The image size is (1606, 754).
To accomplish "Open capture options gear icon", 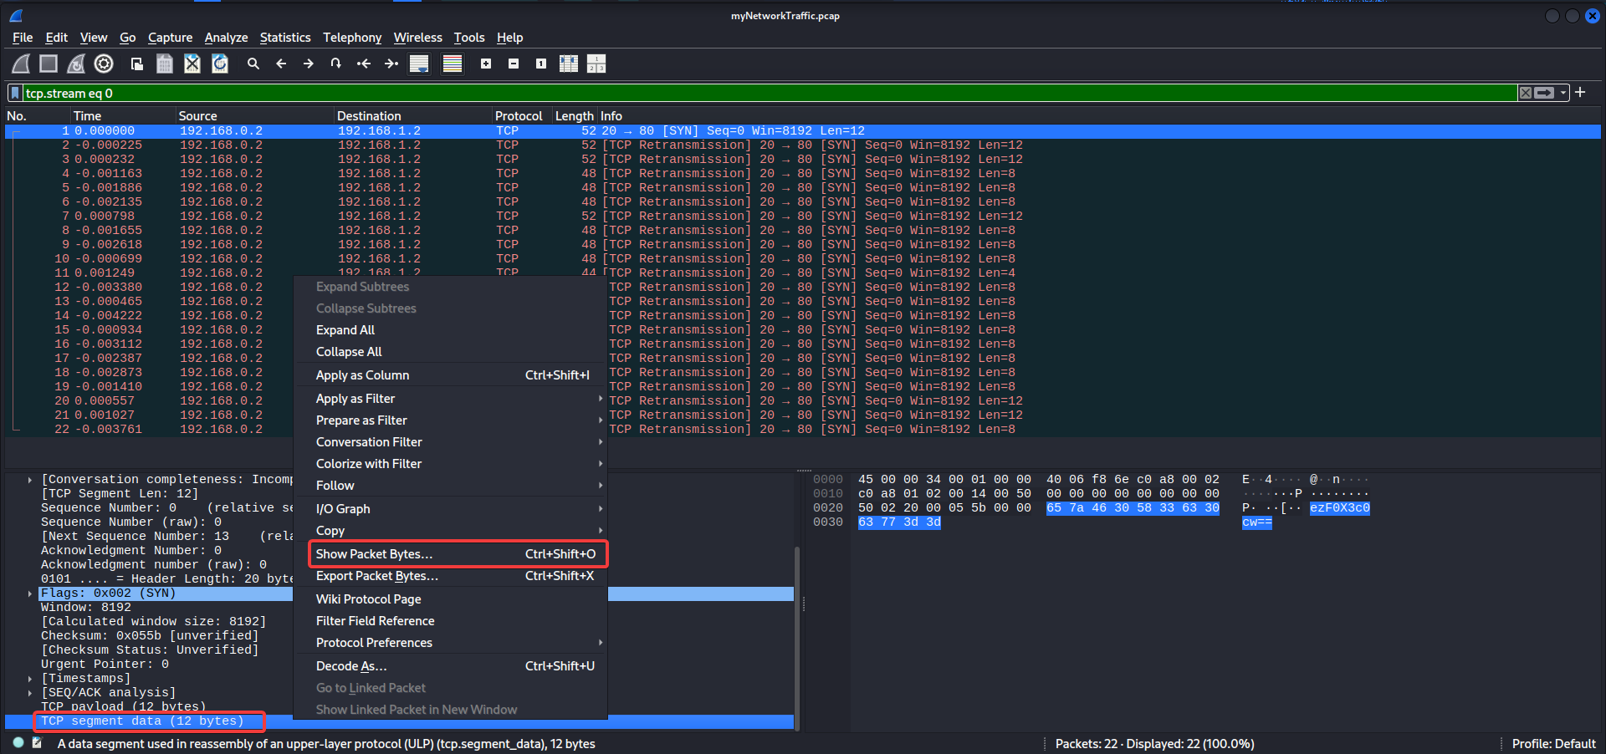I will click(x=104, y=64).
